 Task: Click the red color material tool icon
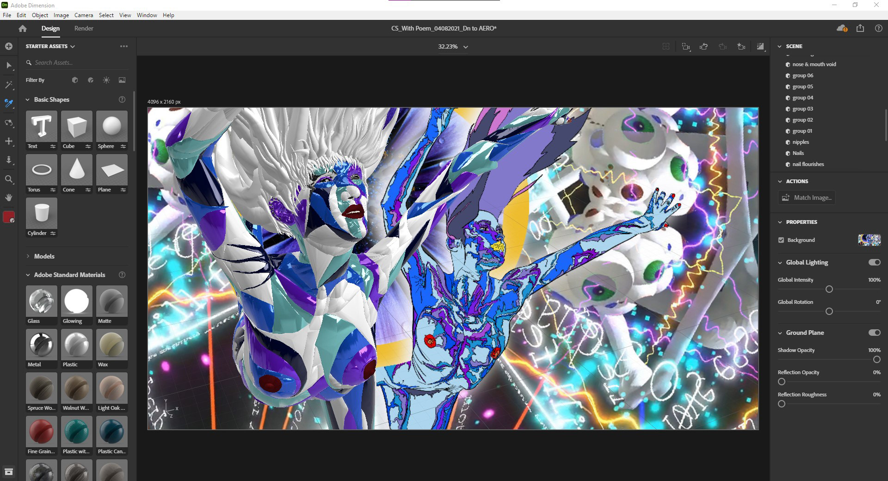point(9,217)
